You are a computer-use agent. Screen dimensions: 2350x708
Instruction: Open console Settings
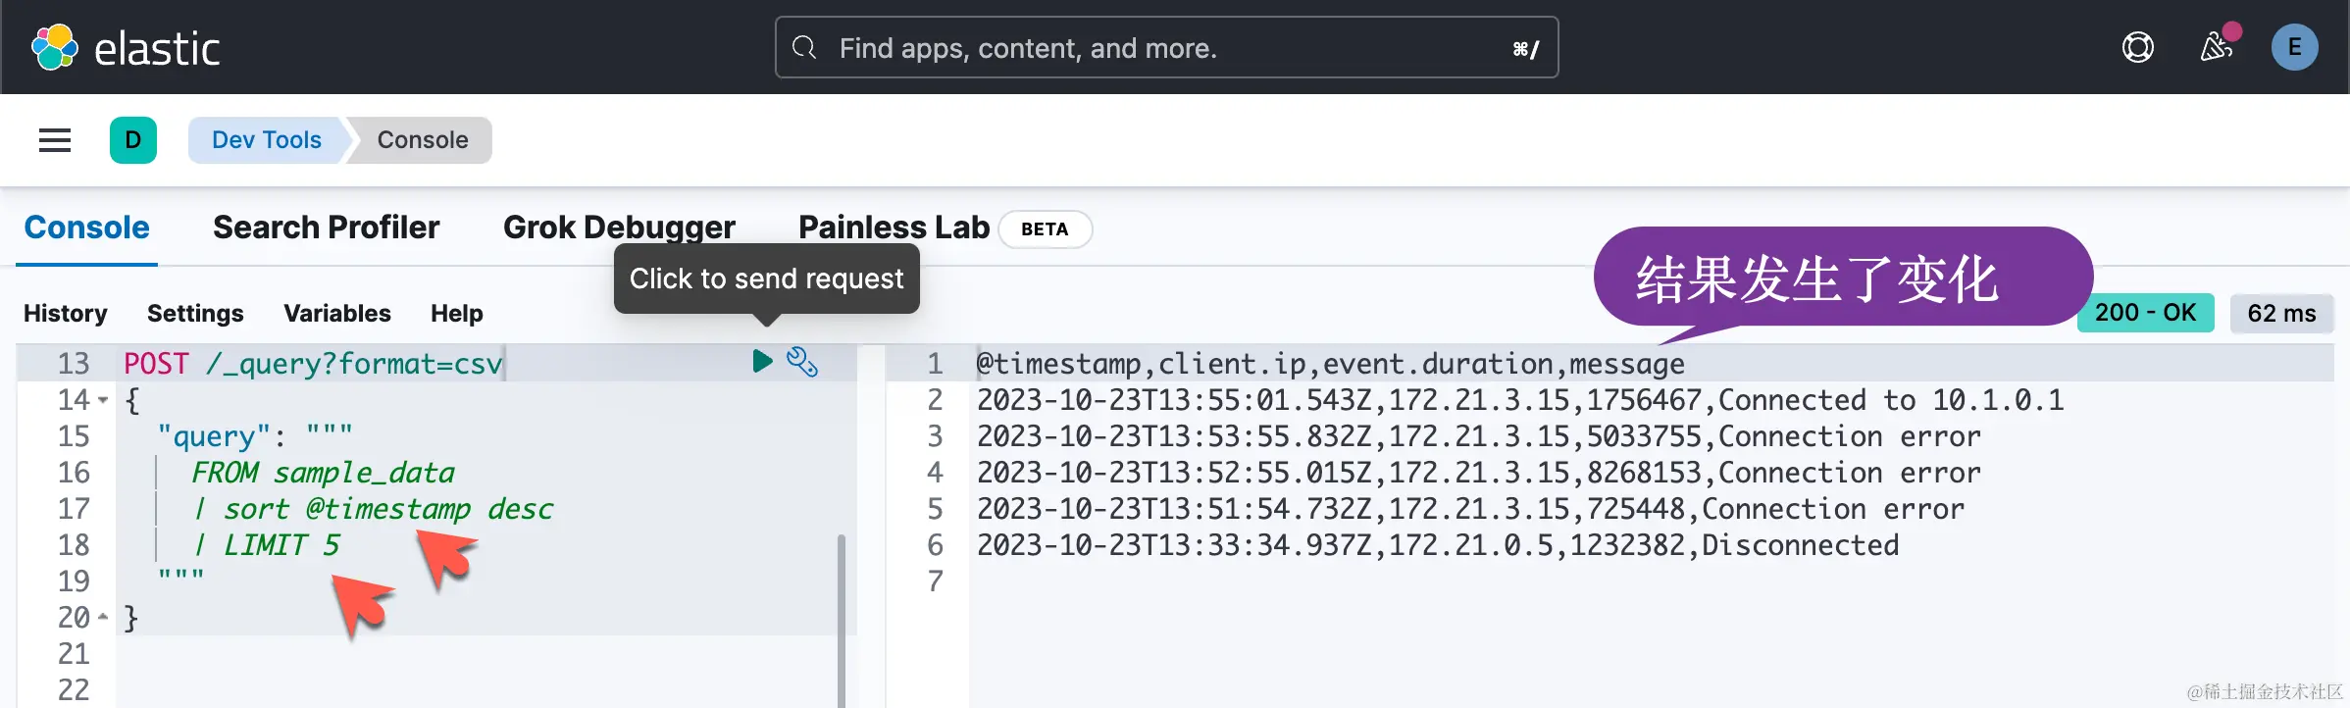pos(195,314)
